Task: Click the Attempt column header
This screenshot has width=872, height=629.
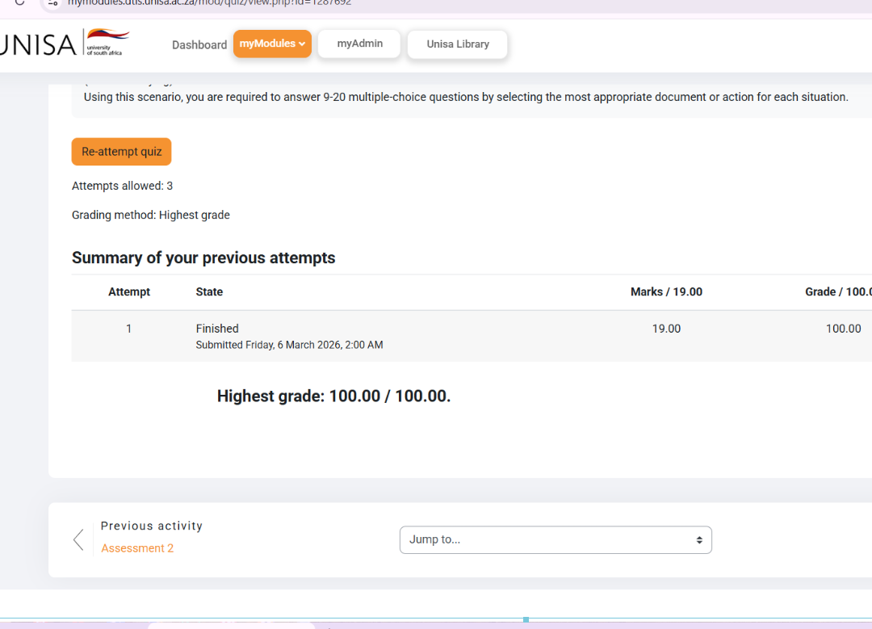Action: [x=129, y=291]
